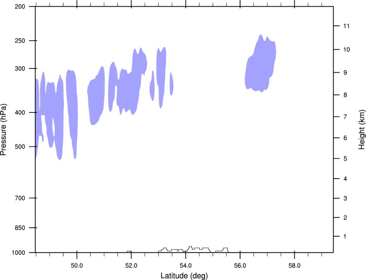Click the 56.0 latitude tick label
The height and width of the screenshot is (280, 366).
(240, 266)
